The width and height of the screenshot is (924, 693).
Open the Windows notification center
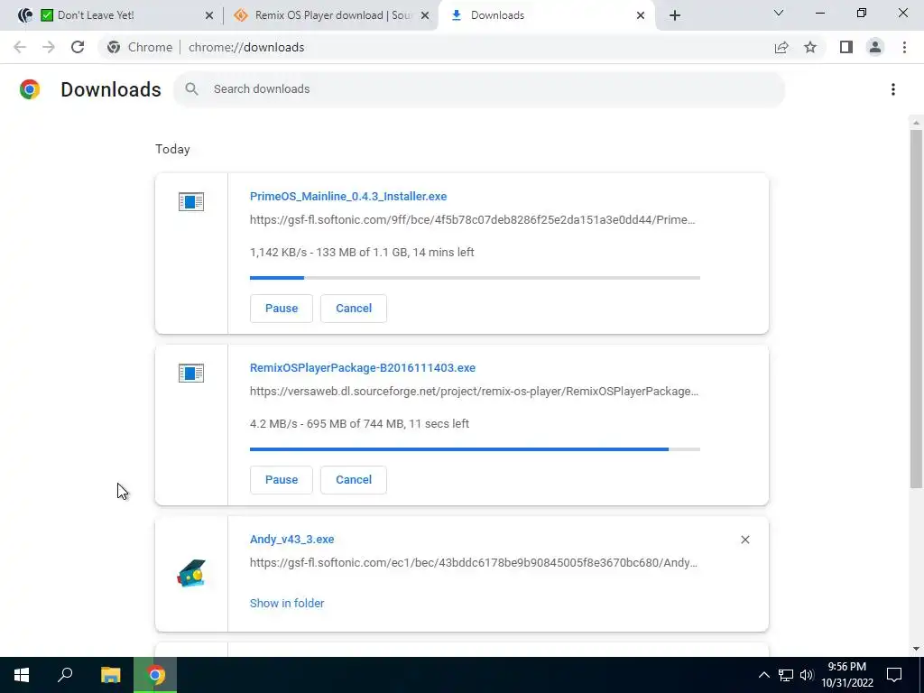click(894, 675)
